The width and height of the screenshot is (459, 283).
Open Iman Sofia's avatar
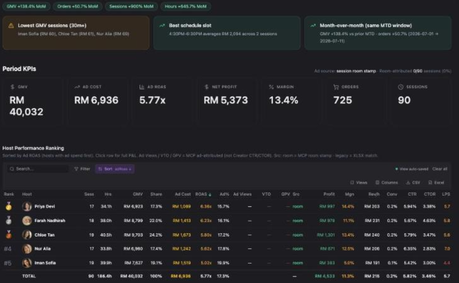pos(27,263)
